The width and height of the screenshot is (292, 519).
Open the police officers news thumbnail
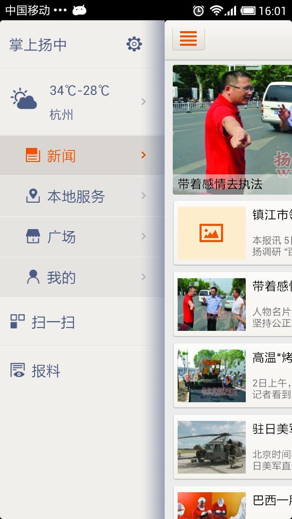(212, 305)
